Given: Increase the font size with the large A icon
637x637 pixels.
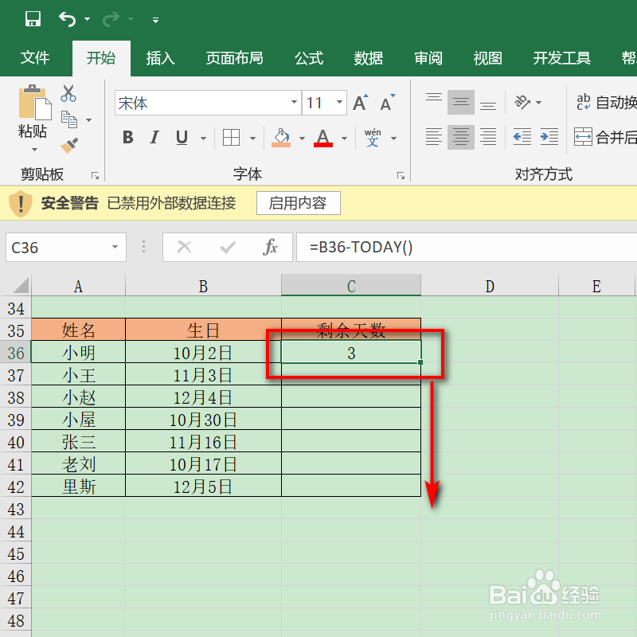Looking at the screenshot, I should pos(359,101).
